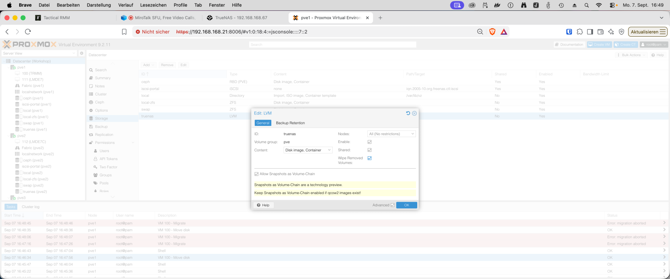Toggle the Shared checkbox
The width and height of the screenshot is (670, 279).
pyautogui.click(x=369, y=150)
